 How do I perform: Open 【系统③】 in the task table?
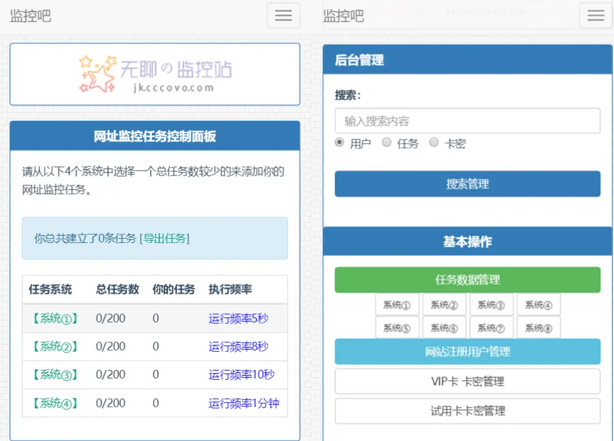pyautogui.click(x=55, y=375)
